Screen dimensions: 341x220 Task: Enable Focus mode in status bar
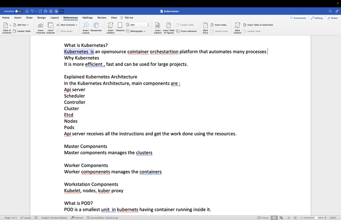point(263,218)
